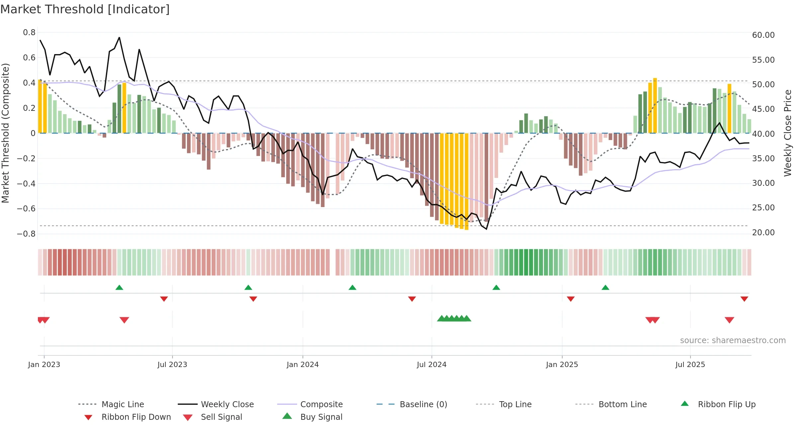Click the weekly close peak near April 2023
This screenshot has height=448, width=797.
119,37
